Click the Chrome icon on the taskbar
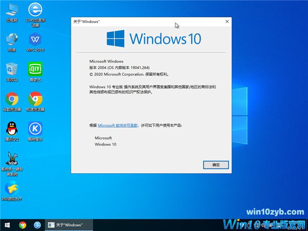Viewport: 308px width, 231px height. pyautogui.click(x=23, y=225)
